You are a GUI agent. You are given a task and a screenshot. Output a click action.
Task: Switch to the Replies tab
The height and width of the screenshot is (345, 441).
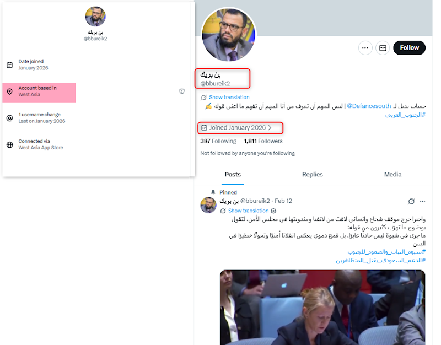click(x=313, y=174)
